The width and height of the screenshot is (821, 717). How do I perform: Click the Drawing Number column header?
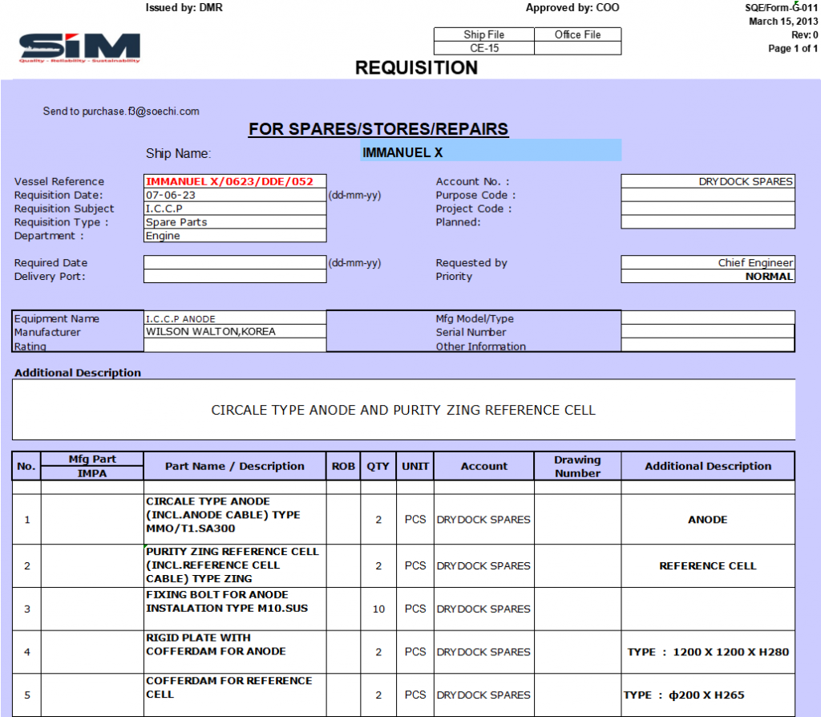(577, 466)
